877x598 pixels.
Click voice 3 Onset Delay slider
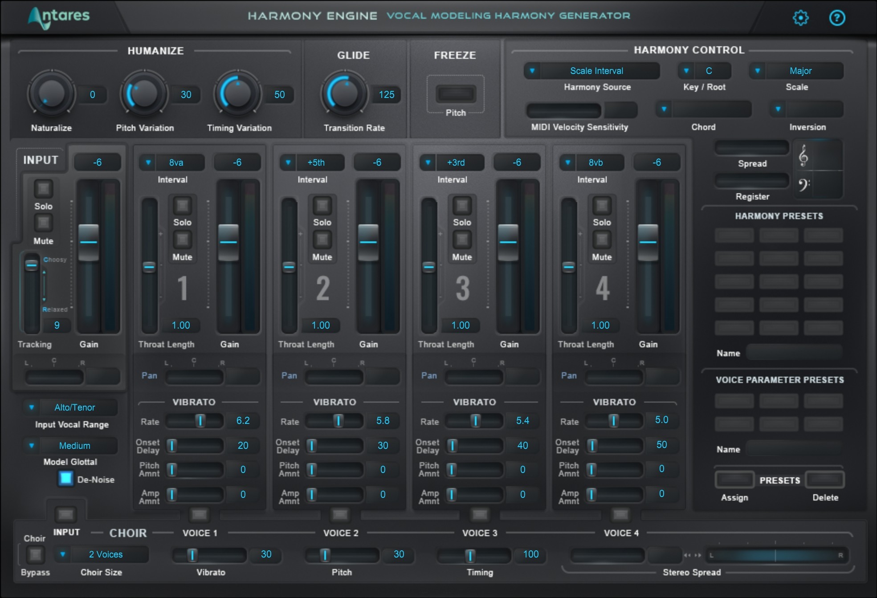(x=474, y=445)
